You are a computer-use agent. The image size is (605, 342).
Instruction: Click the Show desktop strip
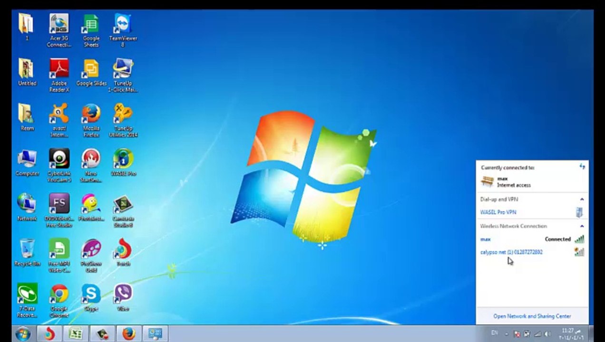coord(590,333)
